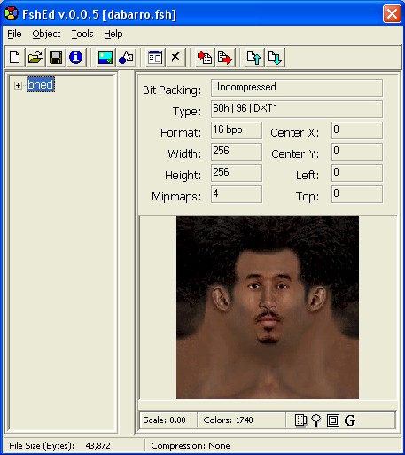
Task: Open the Tools menu
Action: [82, 34]
